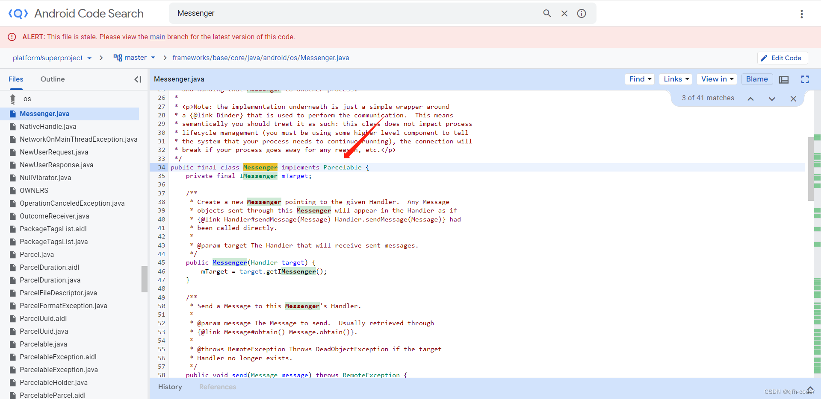The height and width of the screenshot is (399, 821).
Task: Click the code editor vertical scrollbar
Action: 810,169
